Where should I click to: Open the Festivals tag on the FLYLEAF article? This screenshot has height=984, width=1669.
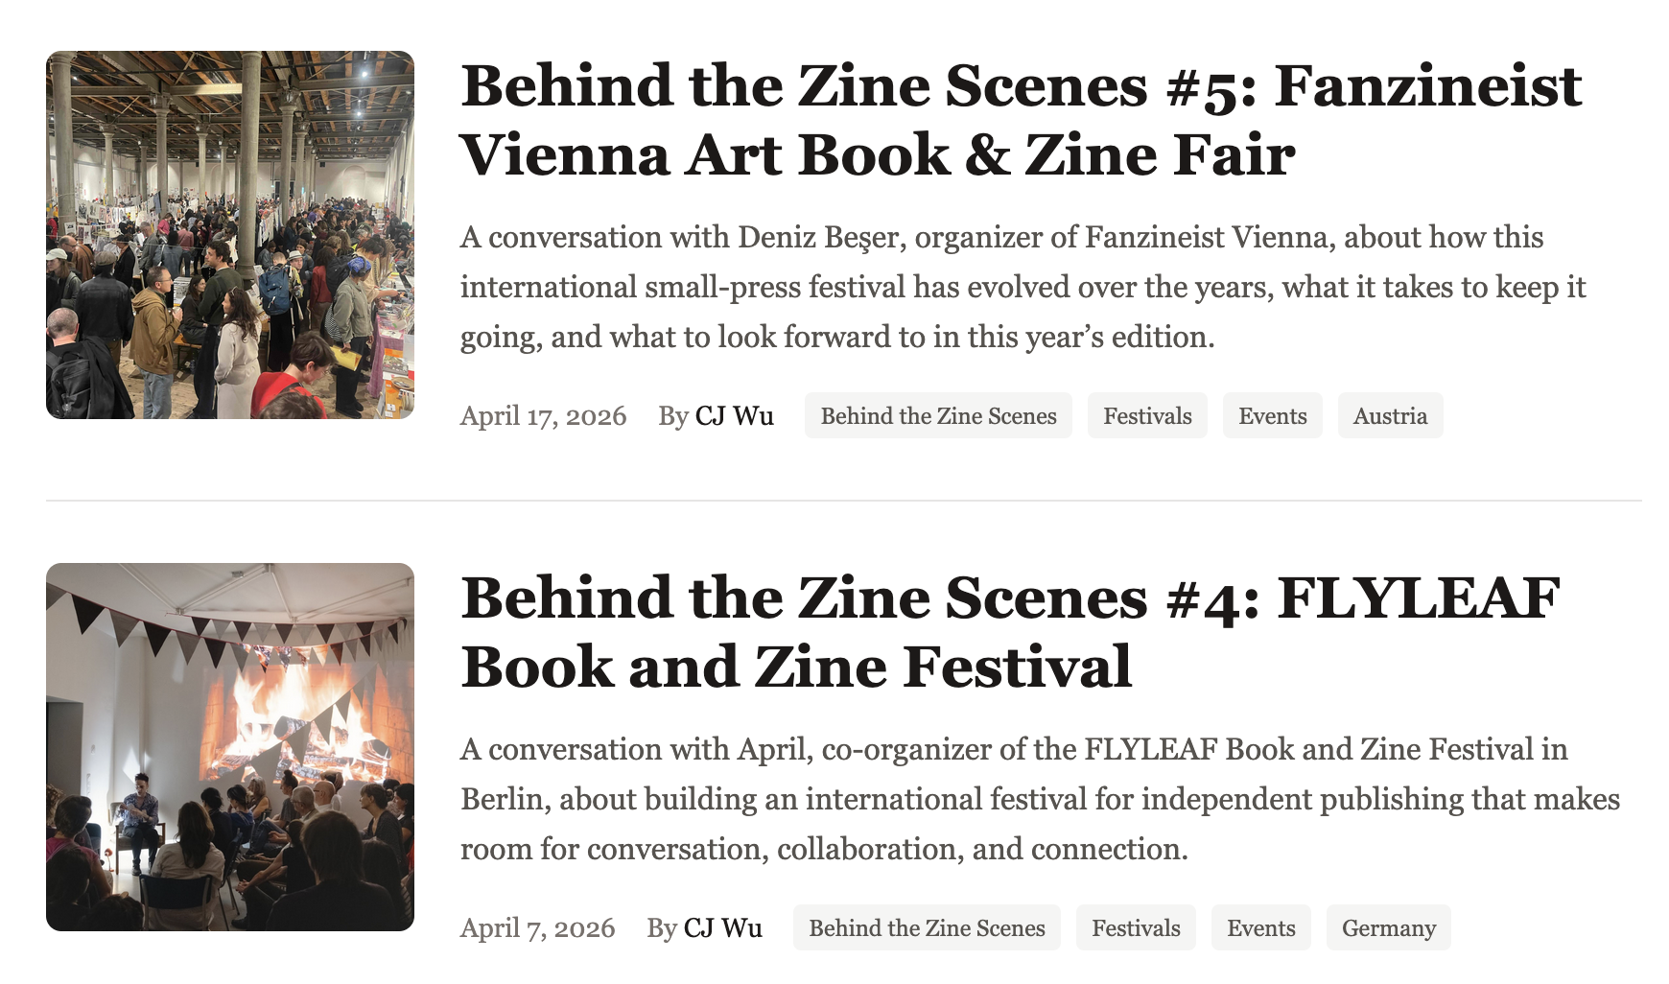[1136, 927]
